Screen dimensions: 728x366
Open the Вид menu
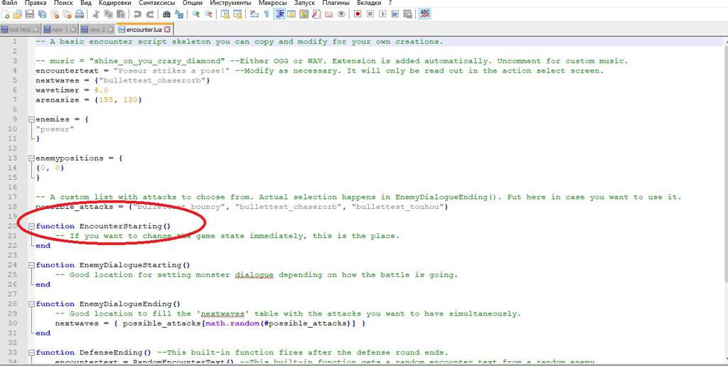click(x=86, y=3)
